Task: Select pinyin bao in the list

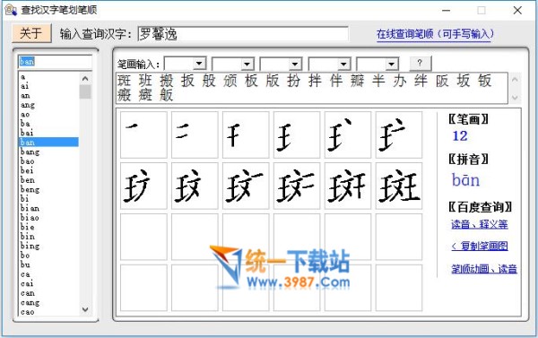Action: pyautogui.click(x=28, y=161)
